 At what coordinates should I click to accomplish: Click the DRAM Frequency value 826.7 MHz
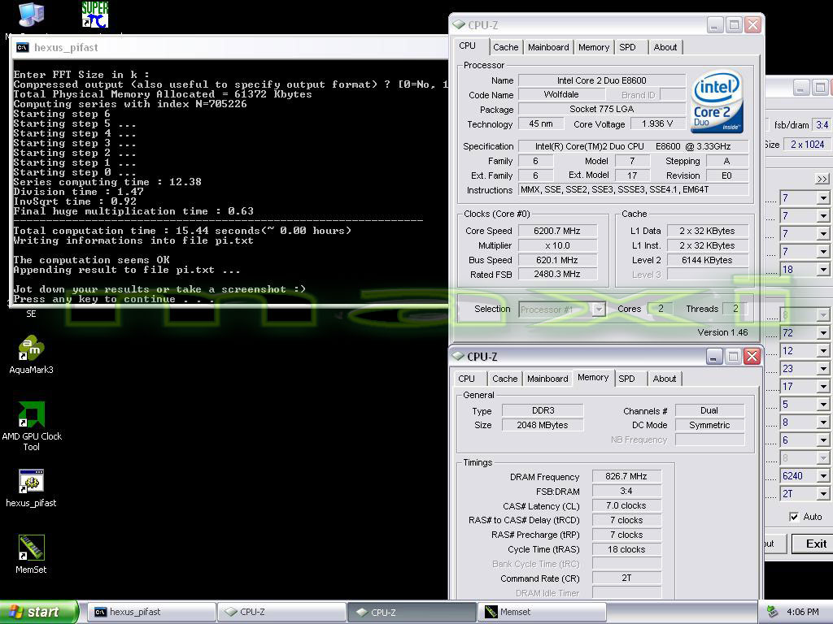pos(626,476)
